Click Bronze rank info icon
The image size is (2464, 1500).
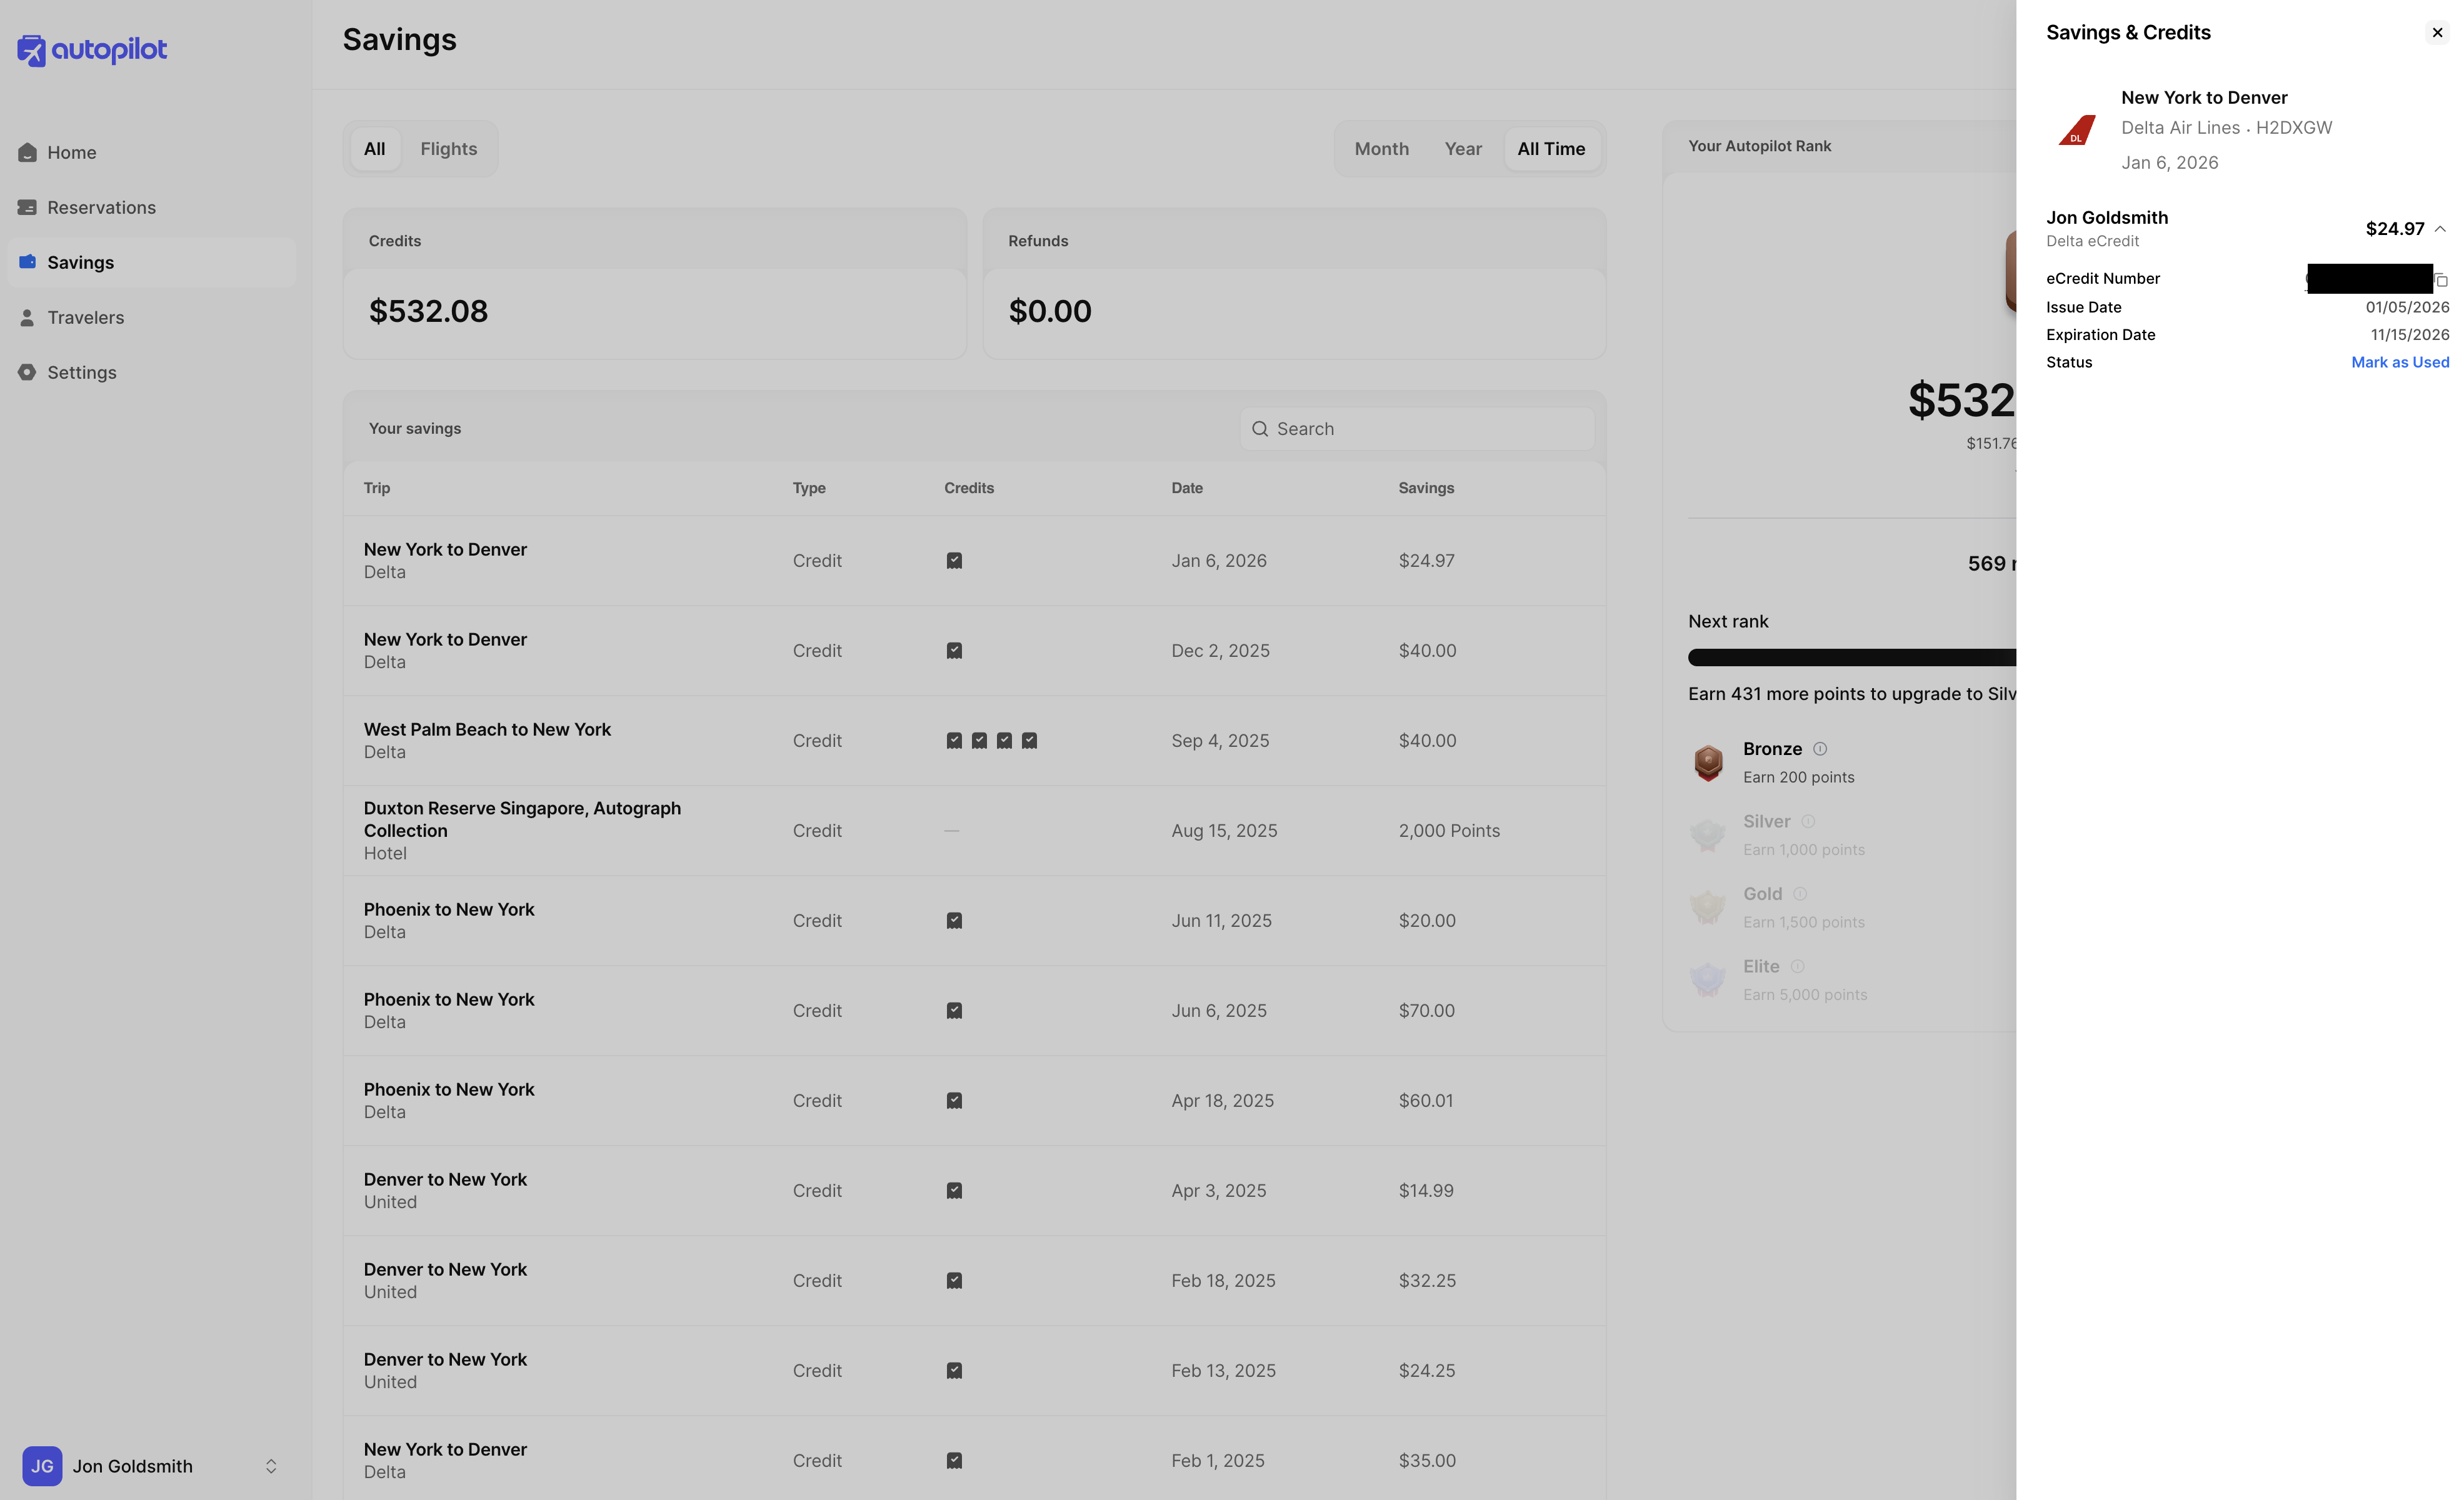[1820, 748]
